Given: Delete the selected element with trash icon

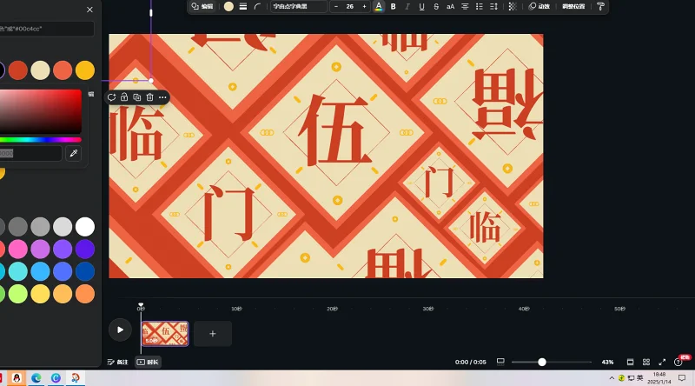Looking at the screenshot, I should pos(149,97).
